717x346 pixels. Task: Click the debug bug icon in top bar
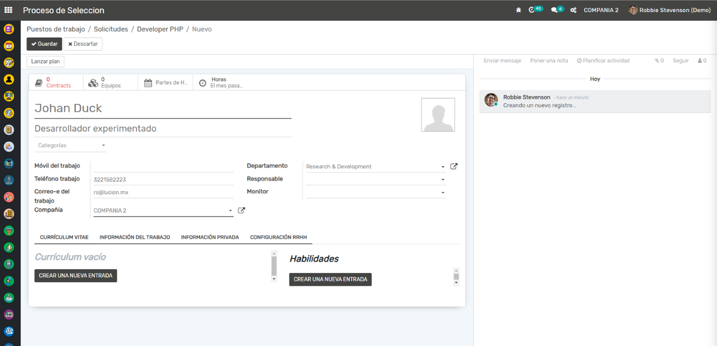pos(519,10)
